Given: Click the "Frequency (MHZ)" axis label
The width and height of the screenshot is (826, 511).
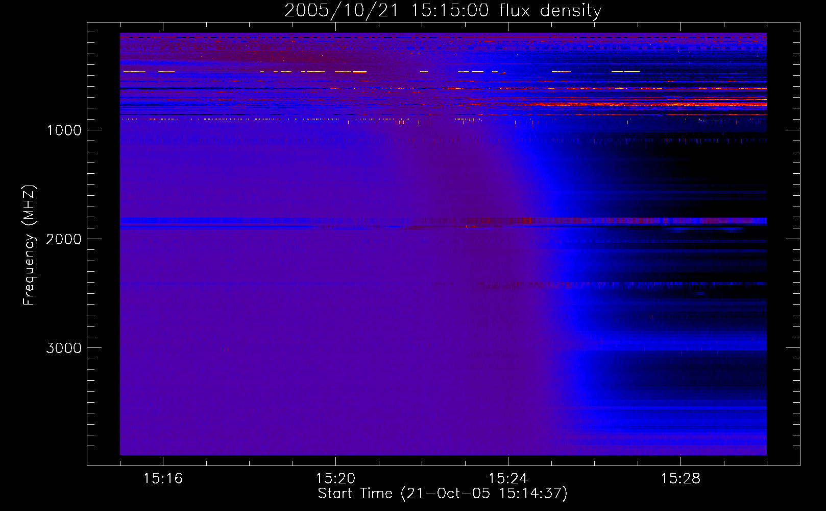Looking at the screenshot, I should click(x=29, y=245).
